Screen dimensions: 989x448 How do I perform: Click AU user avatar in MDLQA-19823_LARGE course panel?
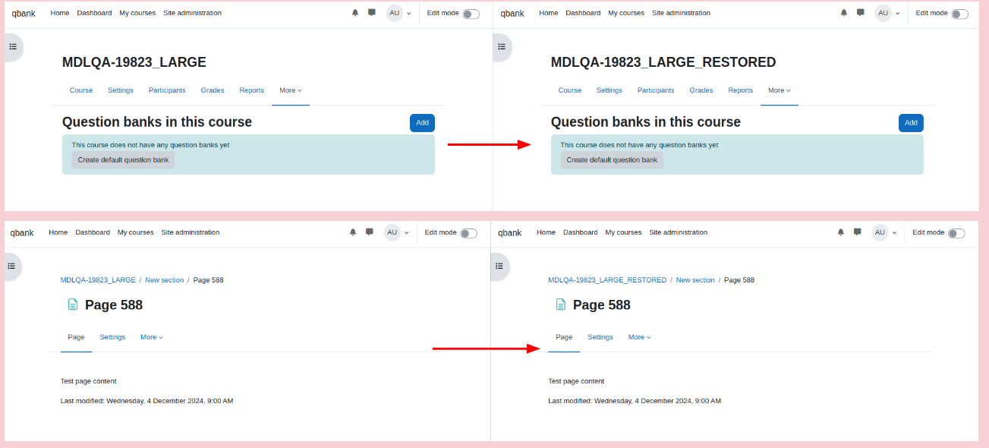(x=395, y=13)
